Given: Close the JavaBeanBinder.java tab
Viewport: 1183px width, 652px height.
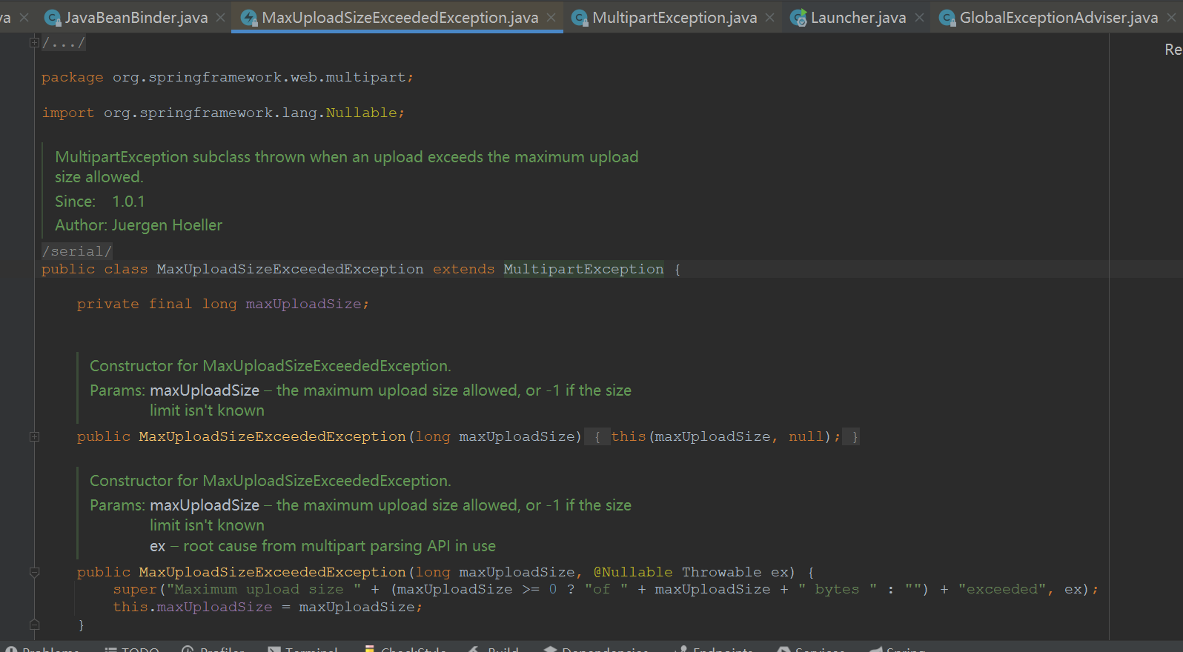Looking at the screenshot, I should [x=220, y=18].
